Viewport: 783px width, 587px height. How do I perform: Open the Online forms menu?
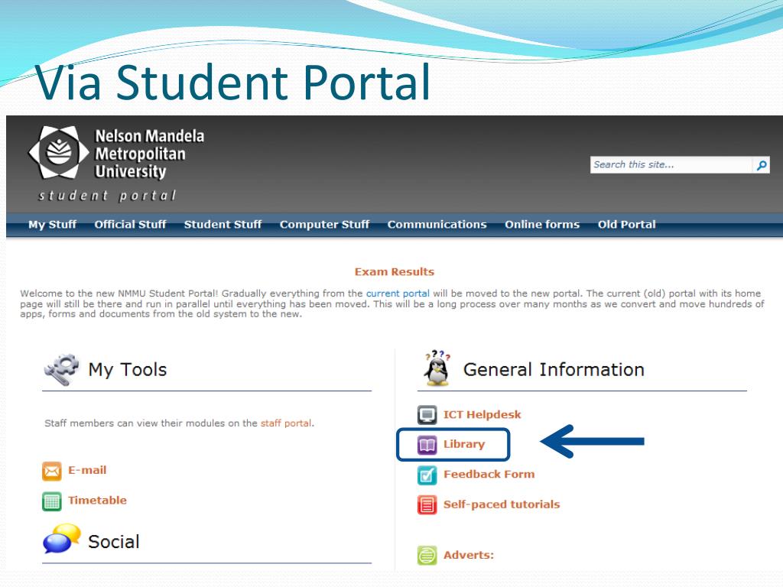point(542,225)
